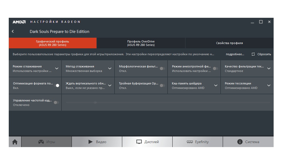Open the Дисплей section
Screen dimensions: 289x163
(x=147, y=142)
